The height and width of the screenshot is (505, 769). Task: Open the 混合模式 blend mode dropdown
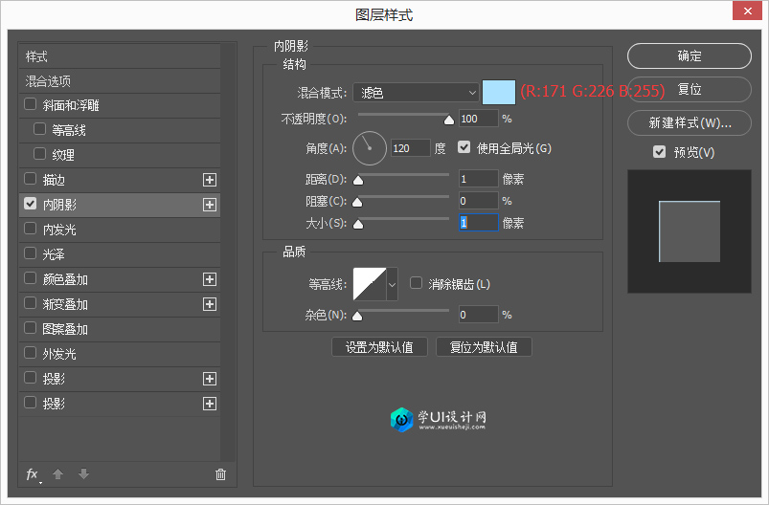[x=416, y=93]
